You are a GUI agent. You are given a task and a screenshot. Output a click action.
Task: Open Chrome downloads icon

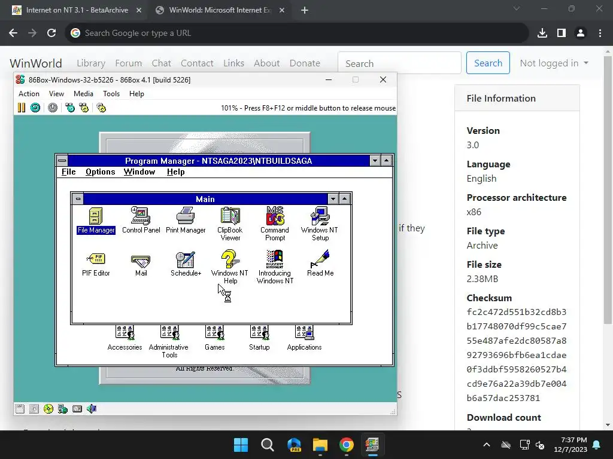point(542,33)
